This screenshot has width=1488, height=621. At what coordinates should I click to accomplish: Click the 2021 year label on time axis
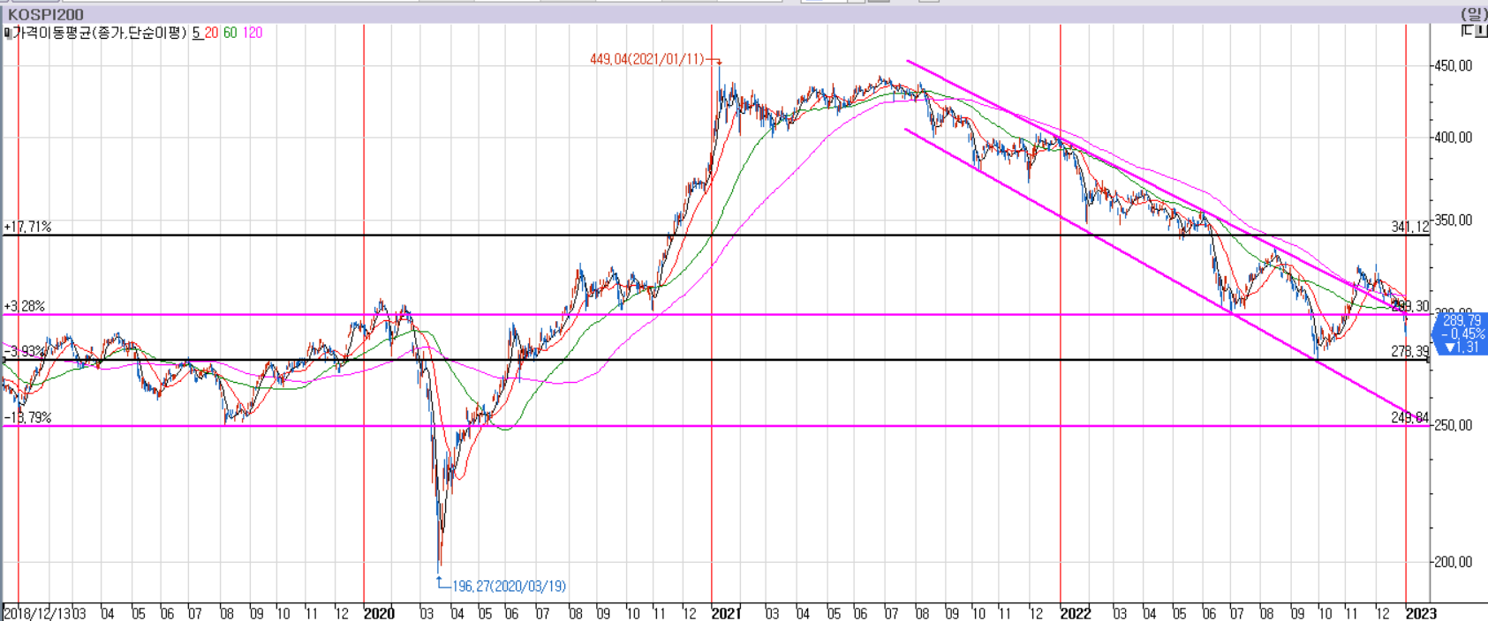726,613
